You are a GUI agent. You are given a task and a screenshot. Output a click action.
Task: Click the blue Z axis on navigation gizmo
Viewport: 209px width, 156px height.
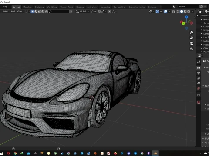pyautogui.click(x=186, y=17)
